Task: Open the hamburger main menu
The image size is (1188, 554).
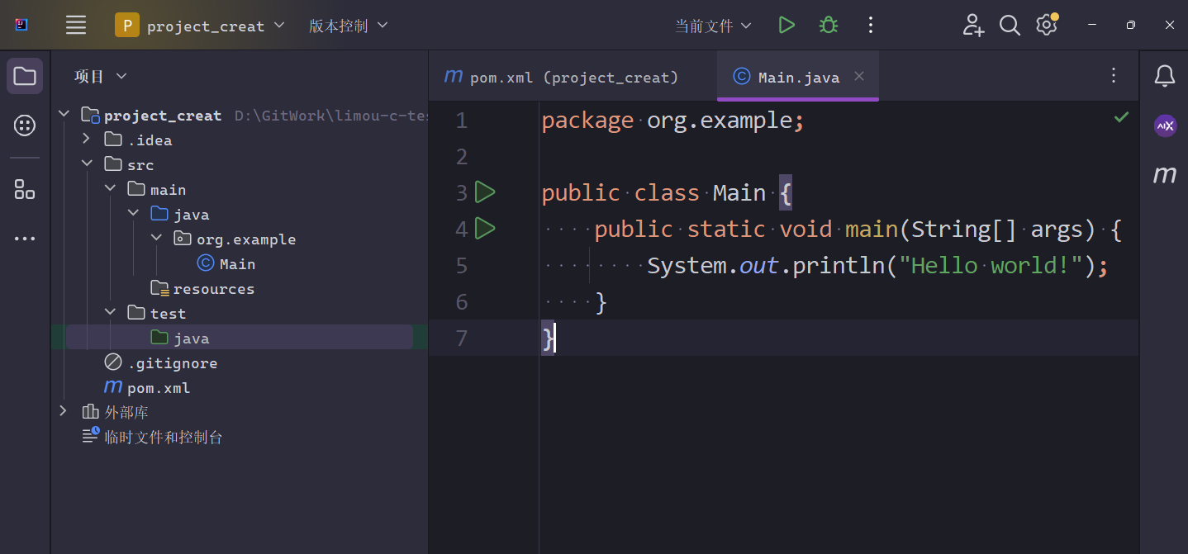Action: coord(76,26)
